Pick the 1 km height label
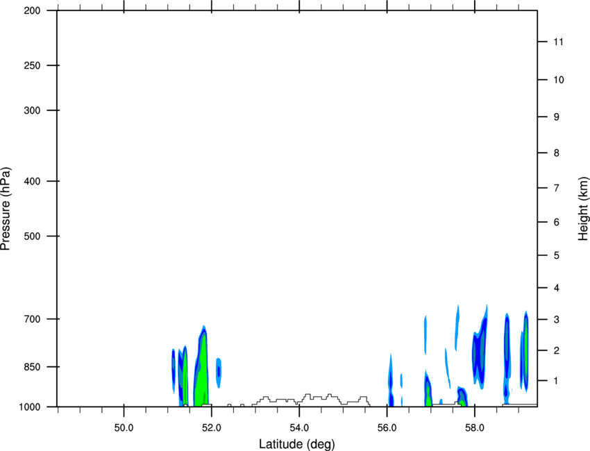This screenshot has width=590, height=451. tap(557, 381)
